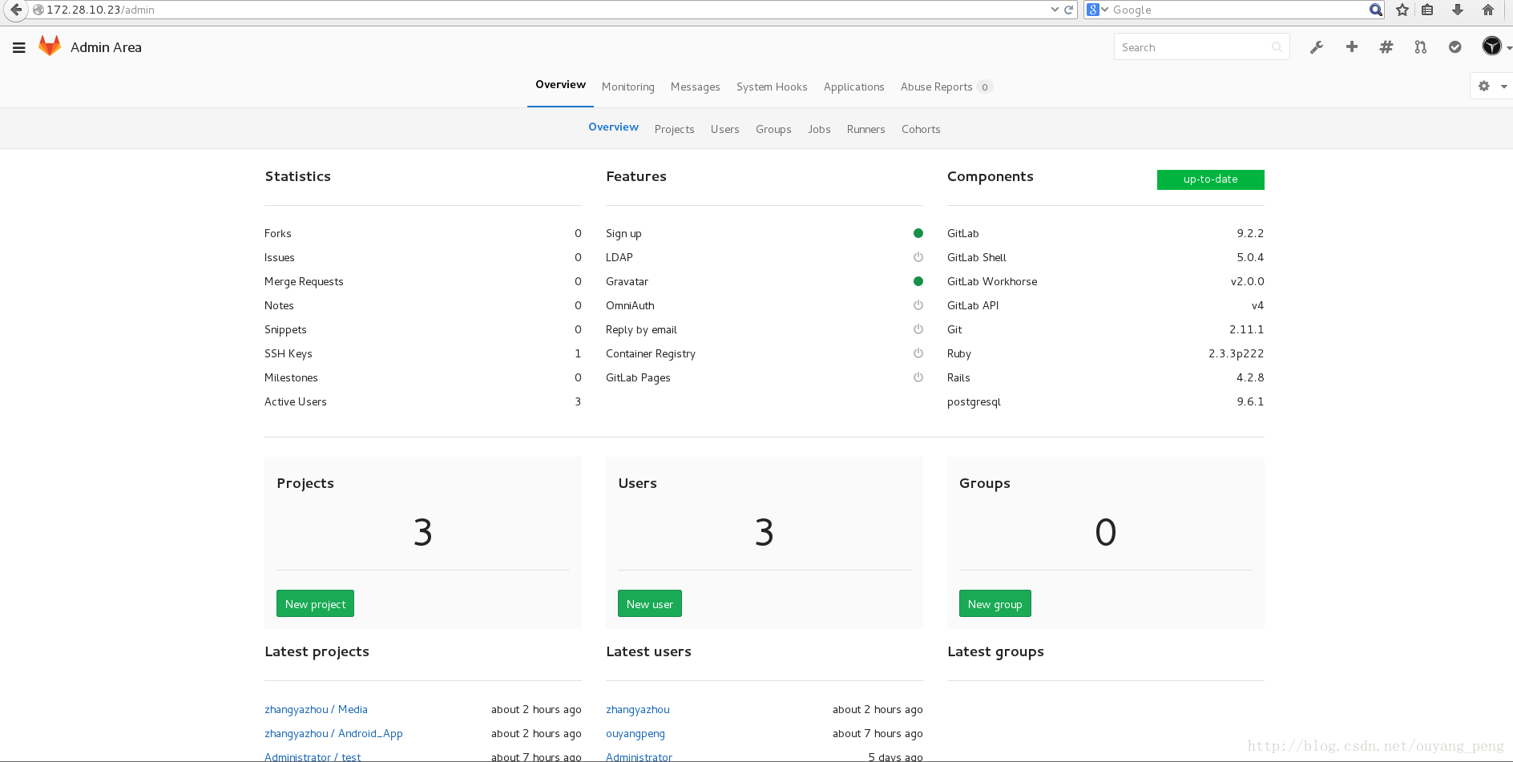
Task: Select the Overview sub-navigation tab
Action: 613,127
